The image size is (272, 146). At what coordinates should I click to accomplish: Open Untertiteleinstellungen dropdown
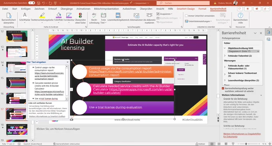coord(198,21)
